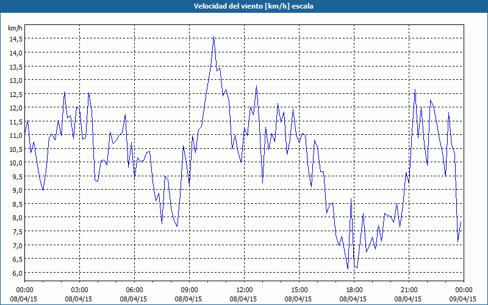Click the 09:00 time axis label

point(190,290)
